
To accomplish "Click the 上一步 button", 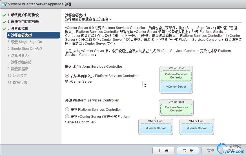I will click(x=163, y=151).
